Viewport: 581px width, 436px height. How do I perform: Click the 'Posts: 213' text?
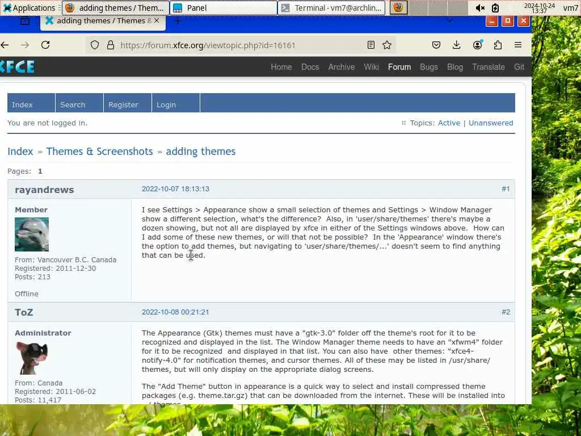coord(32,277)
